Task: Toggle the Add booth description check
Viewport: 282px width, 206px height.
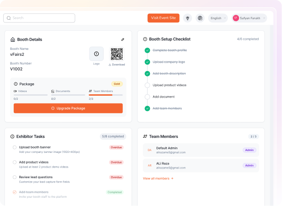Action: [x=147, y=74]
